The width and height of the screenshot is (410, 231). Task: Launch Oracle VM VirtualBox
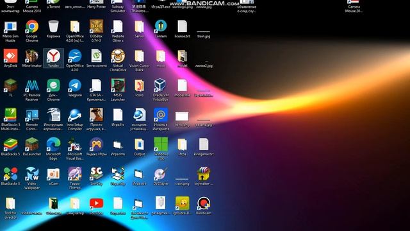161,90
